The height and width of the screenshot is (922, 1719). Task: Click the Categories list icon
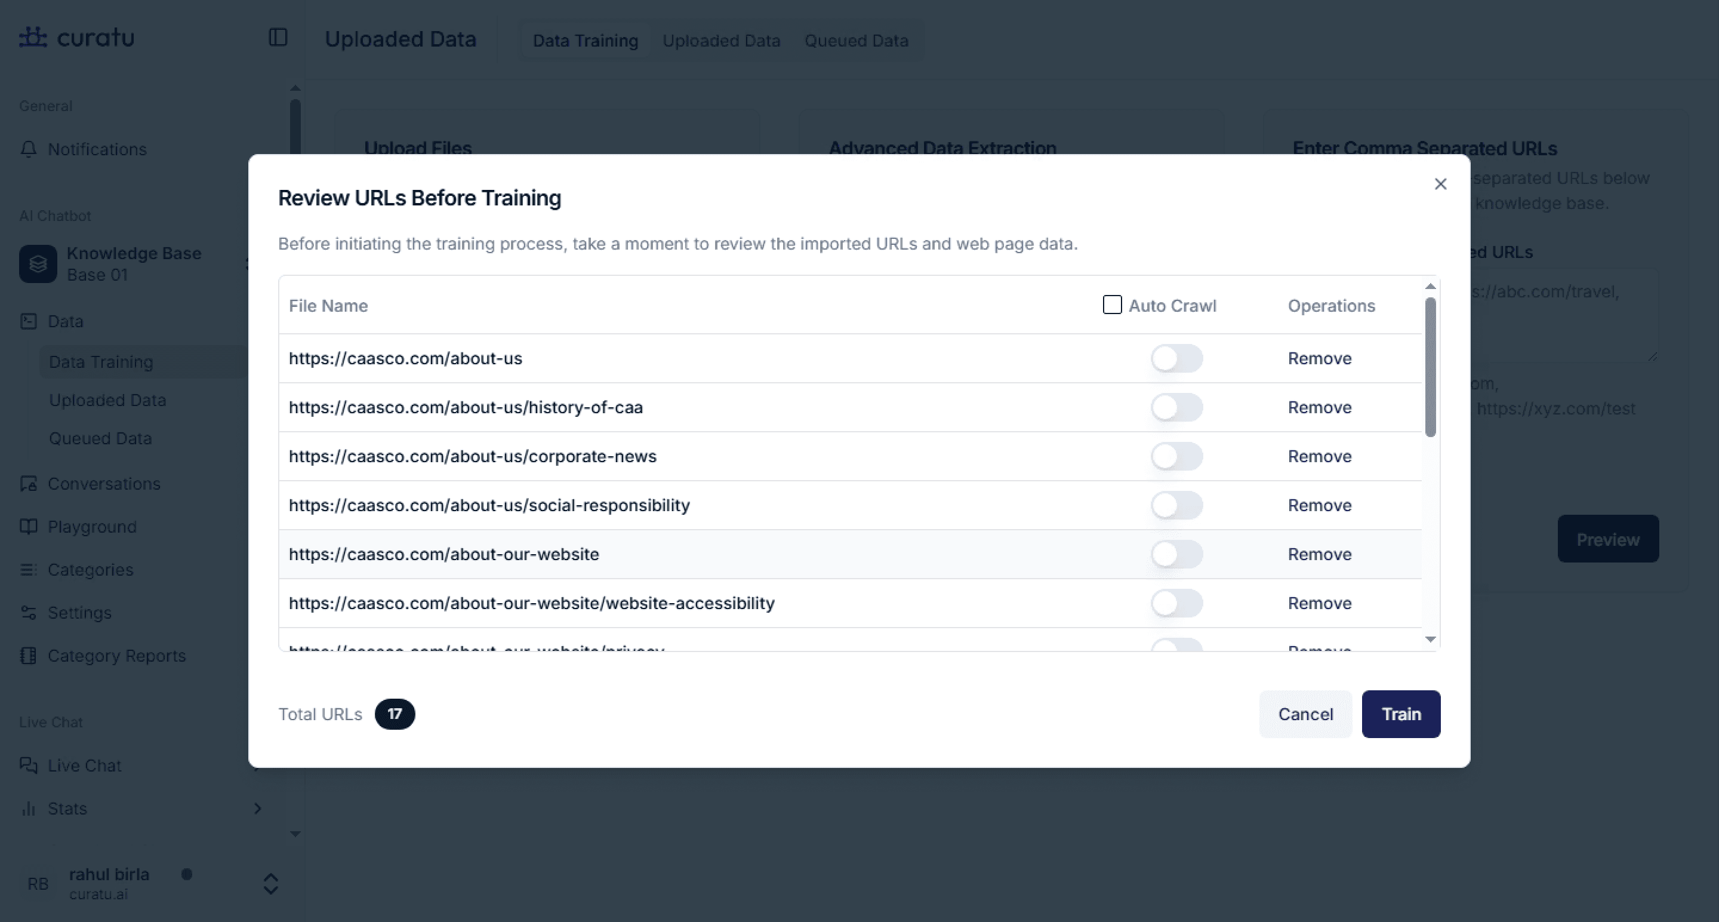point(28,570)
